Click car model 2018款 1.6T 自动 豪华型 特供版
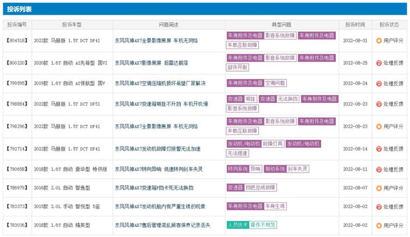Image resolution: width=410 pixels, height=237 pixels. pos(70,169)
